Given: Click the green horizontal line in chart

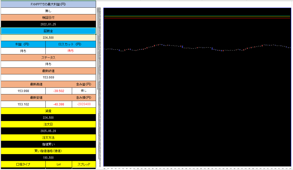Looking at the screenshot, I should (x=197, y=16).
